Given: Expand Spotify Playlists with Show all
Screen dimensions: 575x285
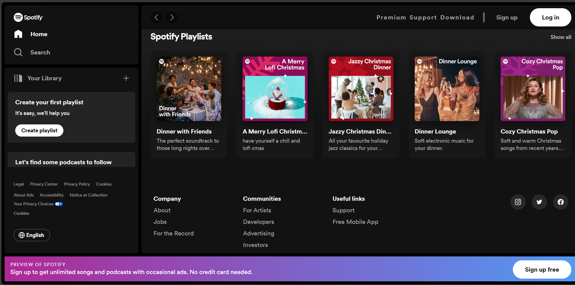Looking at the screenshot, I should [x=560, y=37].
